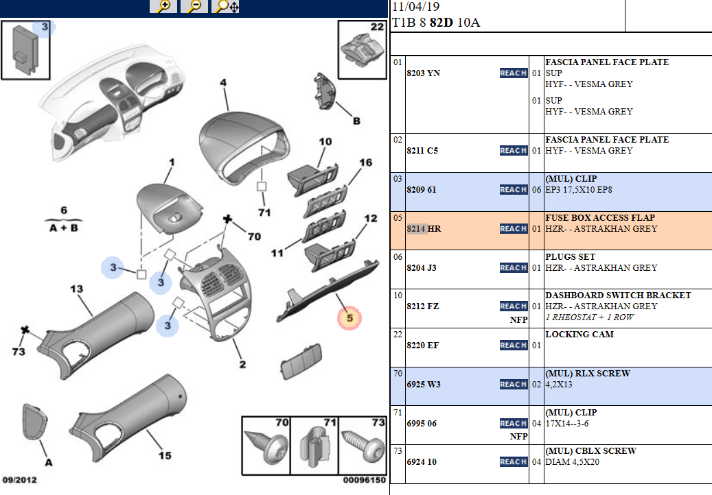
Task: Click the part number 8204 J3
Action: [x=422, y=267]
